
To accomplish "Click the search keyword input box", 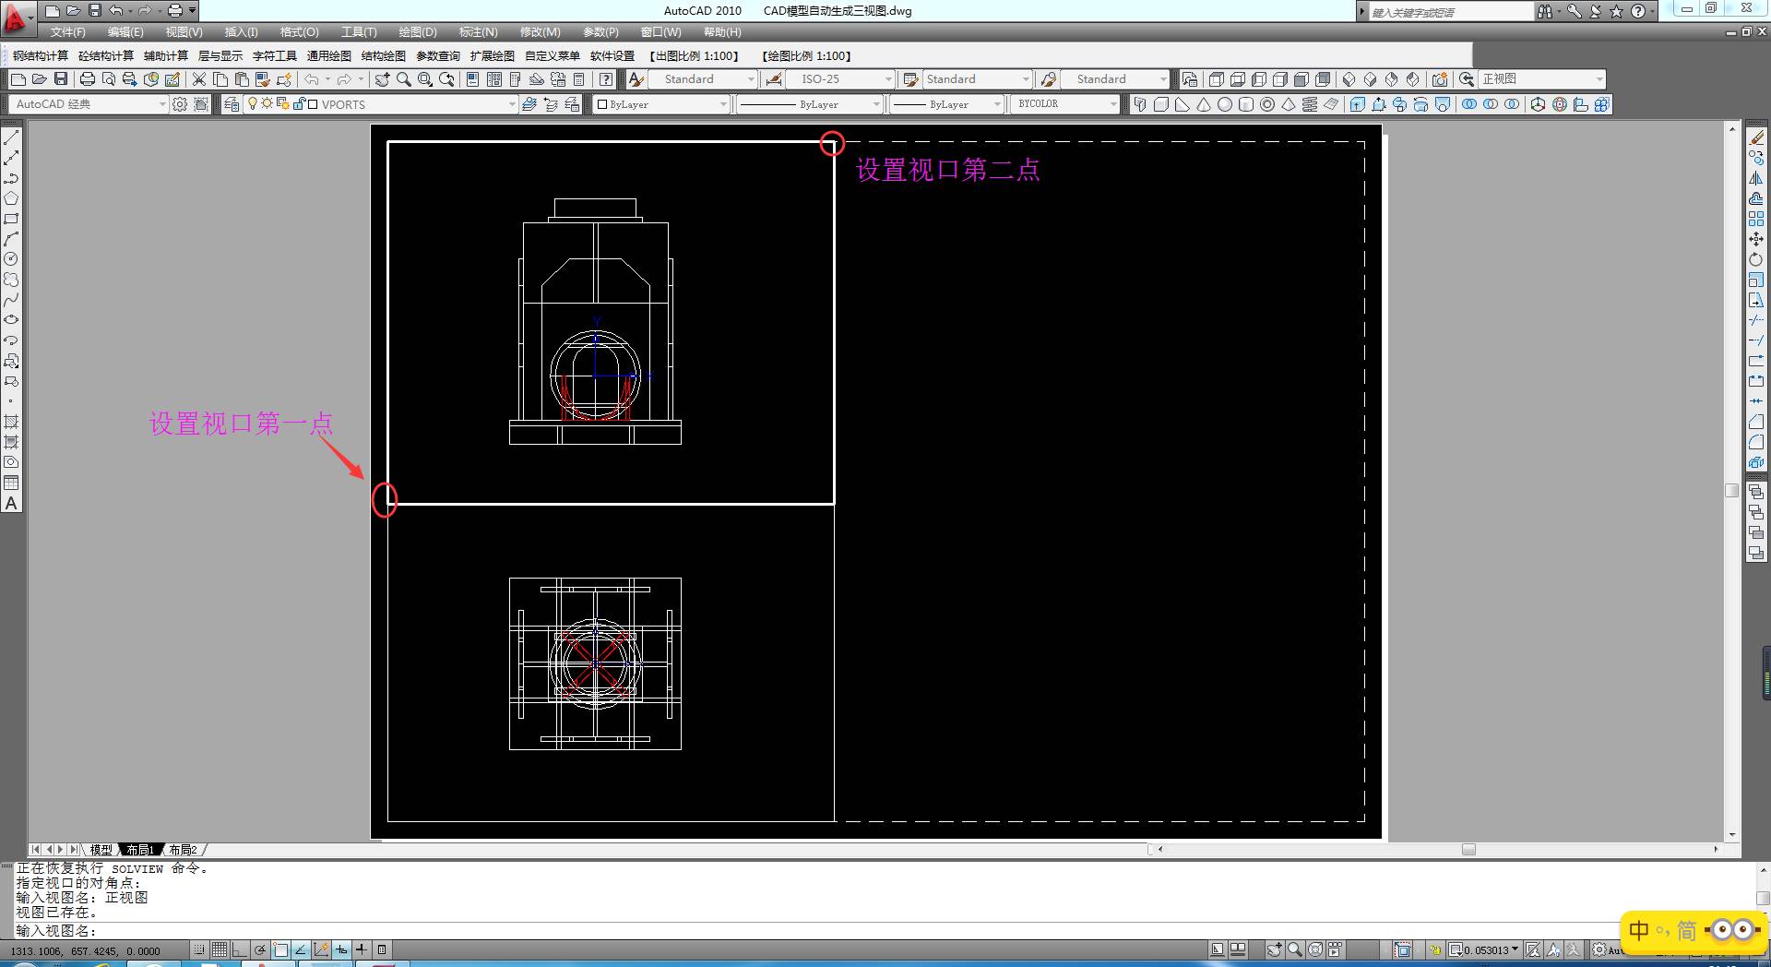I will [x=1451, y=12].
